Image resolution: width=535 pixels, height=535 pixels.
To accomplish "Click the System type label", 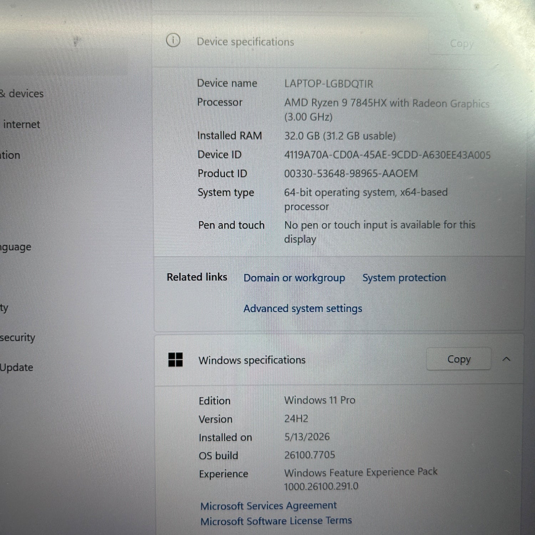I will (x=226, y=193).
